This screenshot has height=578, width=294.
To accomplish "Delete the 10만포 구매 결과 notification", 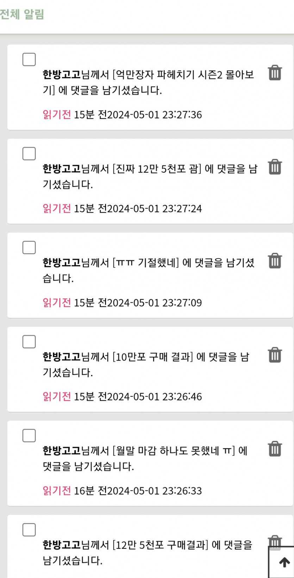I will [275, 355].
